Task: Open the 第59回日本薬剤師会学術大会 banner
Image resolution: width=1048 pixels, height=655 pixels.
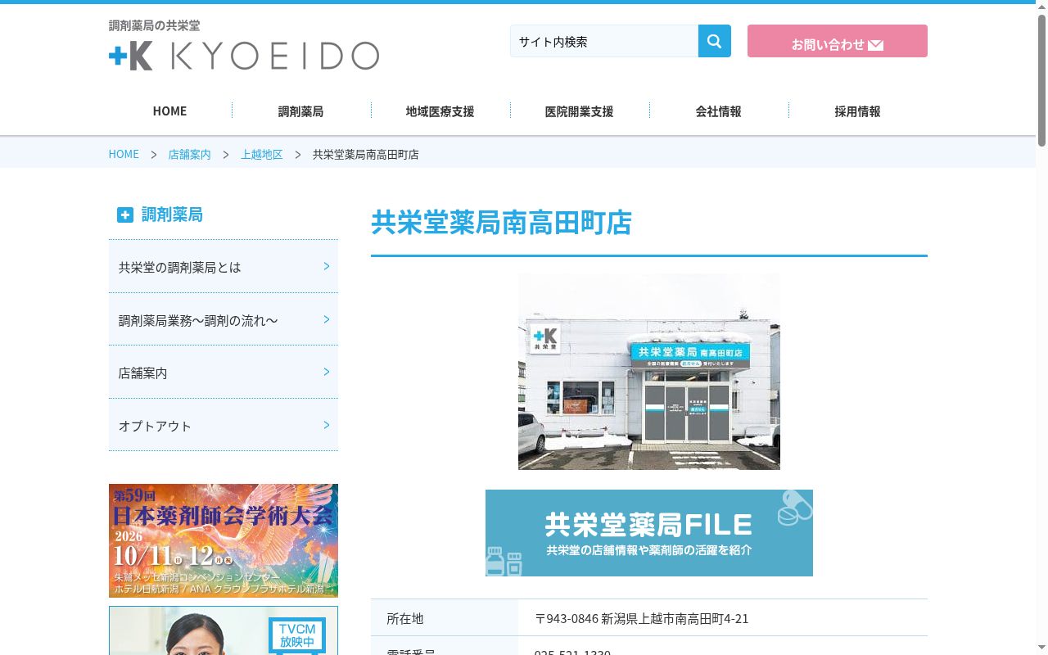Action: 224,540
